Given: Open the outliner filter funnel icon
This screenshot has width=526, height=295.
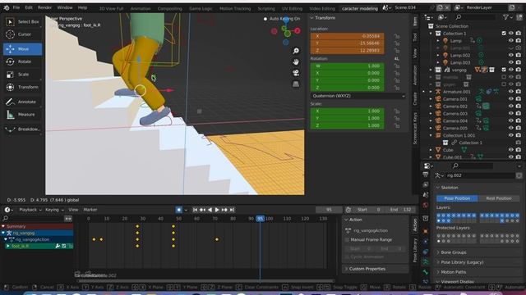Looking at the screenshot, I should point(505,17).
